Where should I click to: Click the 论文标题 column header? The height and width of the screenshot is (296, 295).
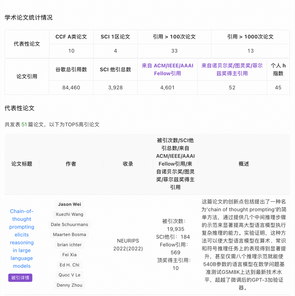[x=22, y=164]
